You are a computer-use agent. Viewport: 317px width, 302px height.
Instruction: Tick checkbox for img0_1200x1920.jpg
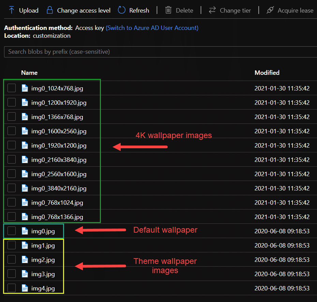(x=12, y=102)
